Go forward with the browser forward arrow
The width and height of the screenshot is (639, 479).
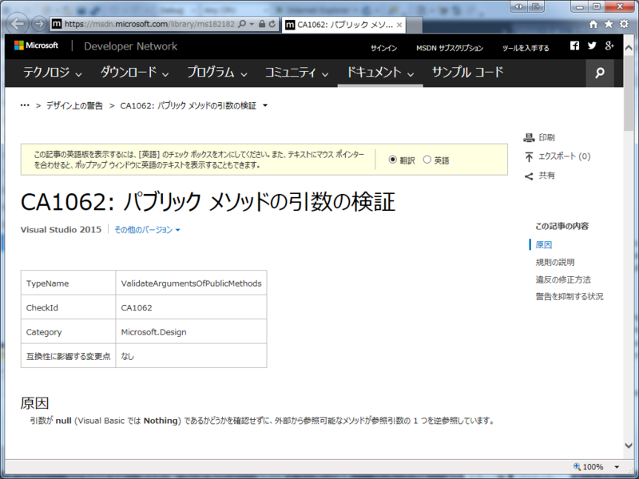pyautogui.click(x=39, y=24)
